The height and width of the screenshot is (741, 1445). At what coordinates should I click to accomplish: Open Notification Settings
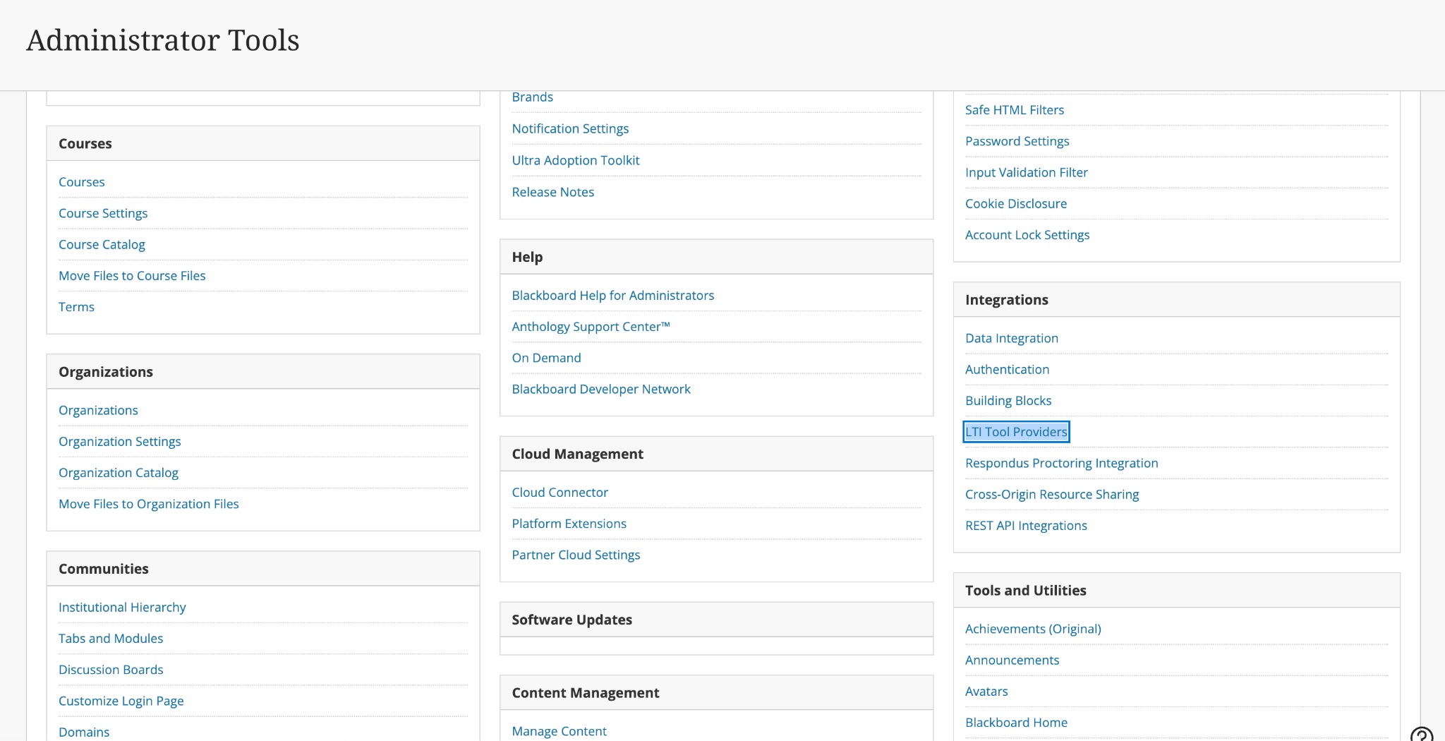570,129
